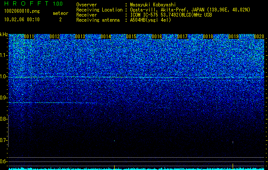The image size is (268, 170).
Task: Click the 1.1 frequency axis label
Action: click(3, 55)
